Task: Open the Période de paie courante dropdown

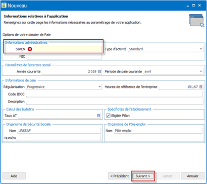Action: (x=201, y=71)
